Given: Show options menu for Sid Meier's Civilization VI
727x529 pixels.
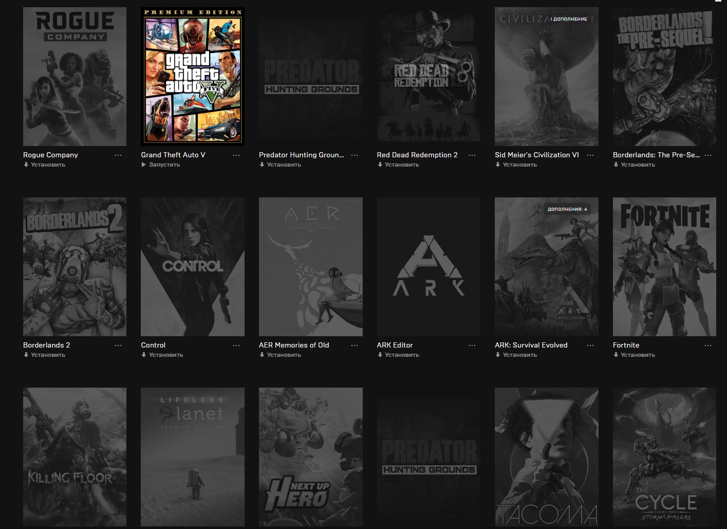Looking at the screenshot, I should [x=590, y=155].
